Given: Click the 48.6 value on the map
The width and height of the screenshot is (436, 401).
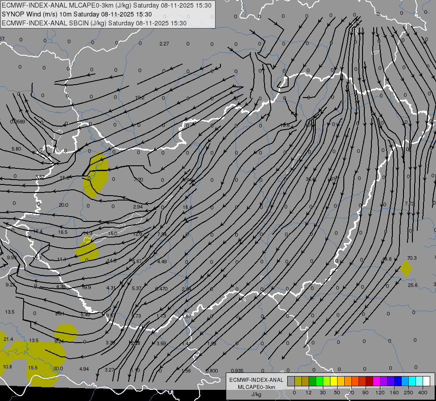Looking at the screenshot, I should click(x=387, y=259).
